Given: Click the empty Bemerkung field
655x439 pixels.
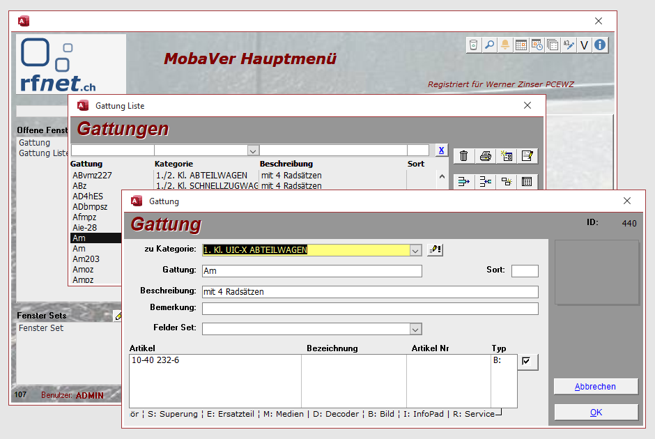Looking at the screenshot, I should click(x=370, y=309).
